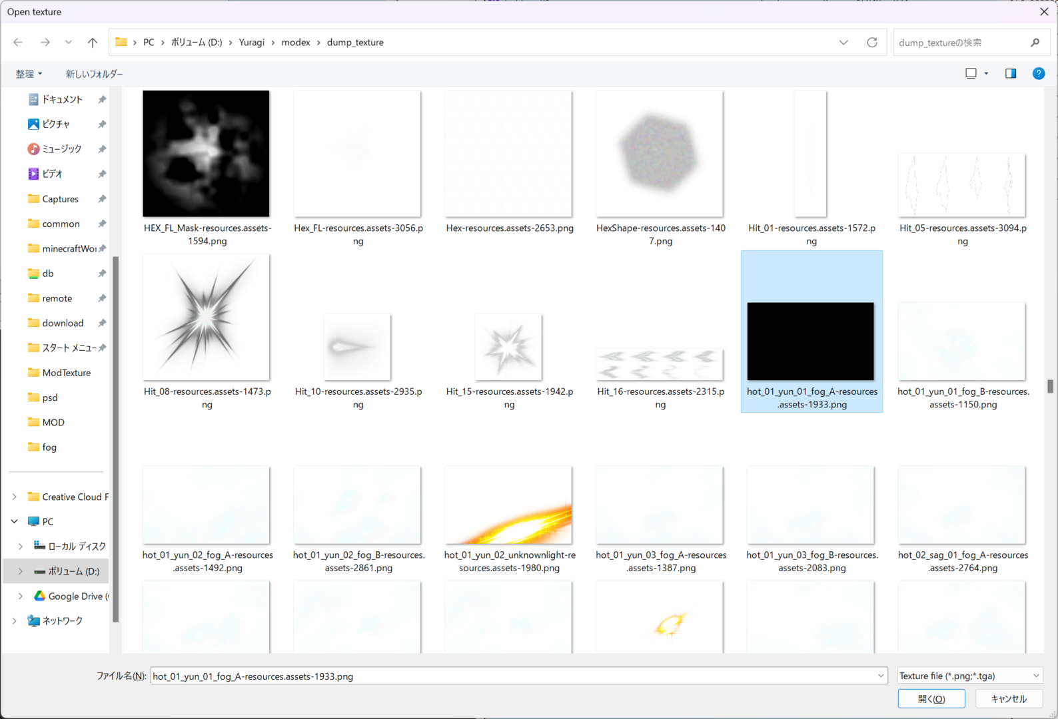Screen dimensions: 1058x719
Task: Click the ボリューム (D:) breadcrumb
Action: point(197,42)
